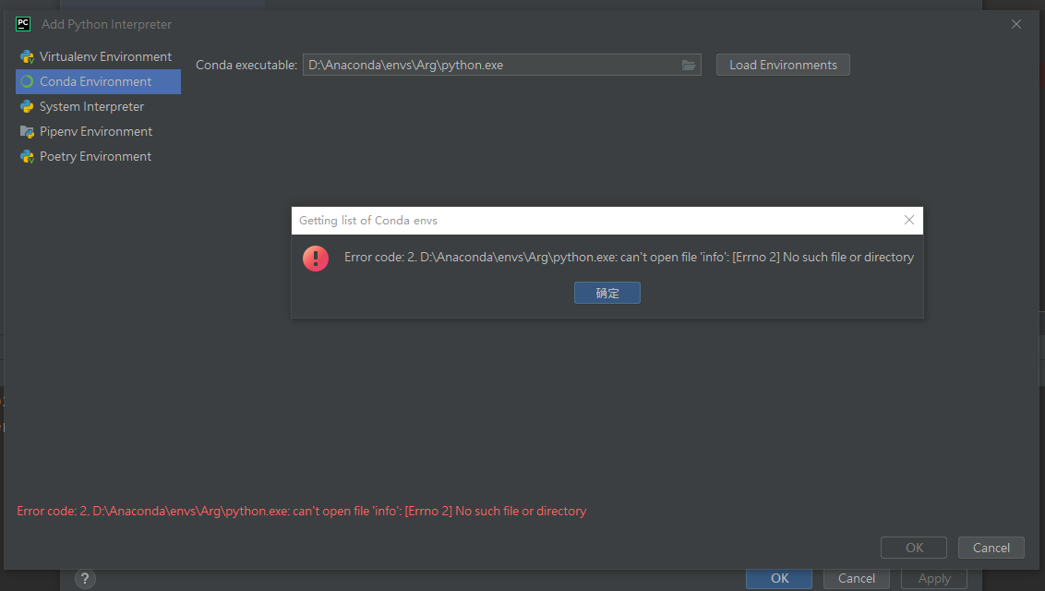Close the Add Python Interpreter window
Image resolution: width=1045 pixels, height=591 pixels.
(1016, 24)
